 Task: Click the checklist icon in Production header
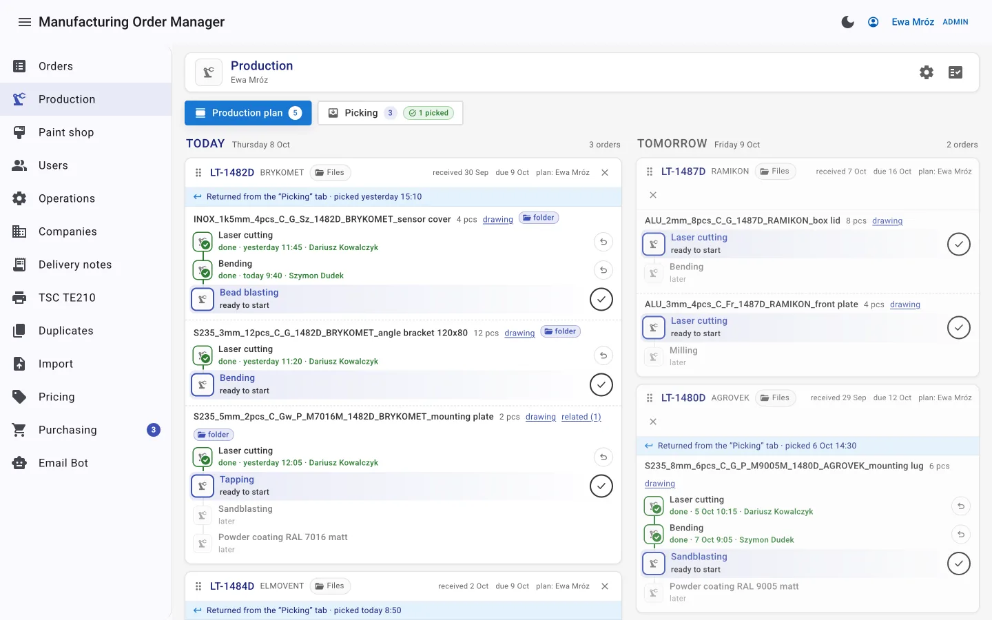955,72
